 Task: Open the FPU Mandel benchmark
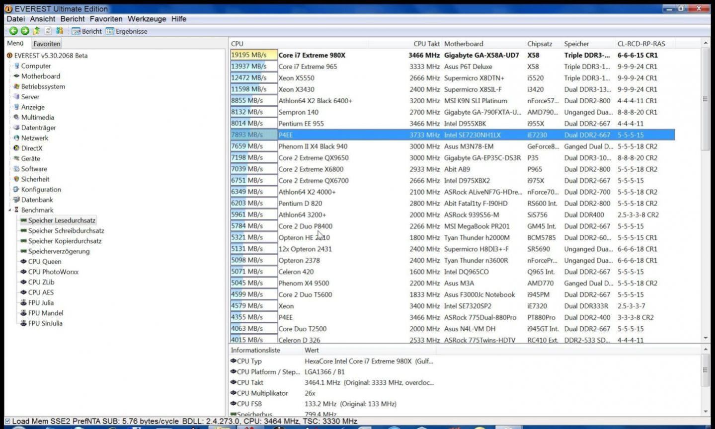pyautogui.click(x=42, y=313)
